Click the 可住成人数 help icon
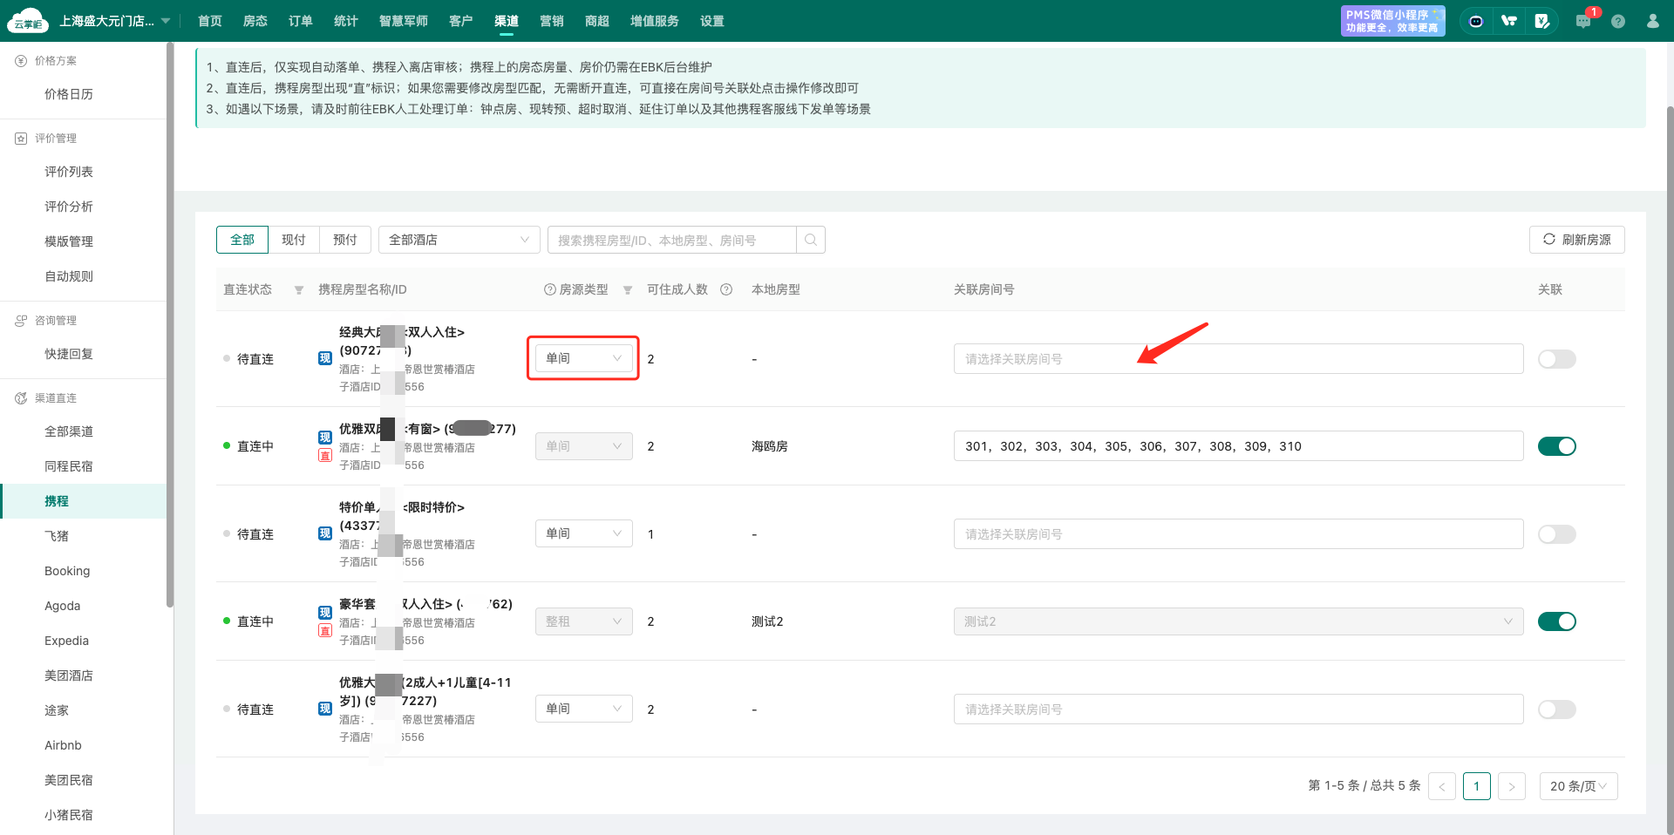Screen dimensions: 1674x835 726,289
